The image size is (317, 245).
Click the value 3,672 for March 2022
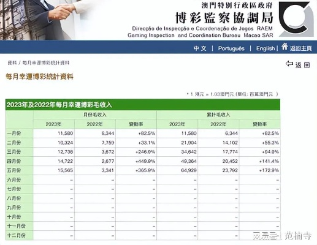[108, 152]
